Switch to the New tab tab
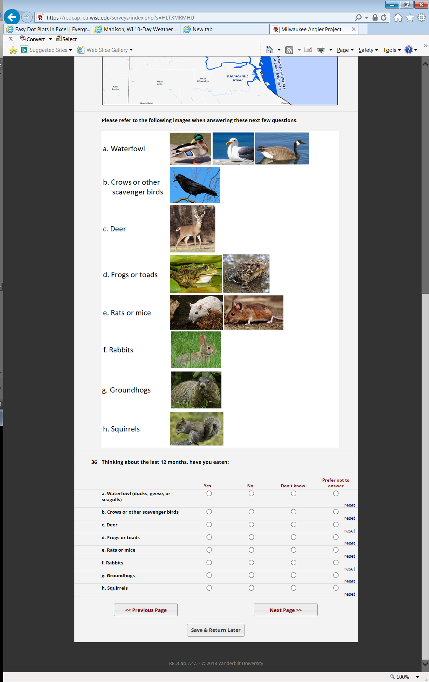Image resolution: width=429 pixels, height=682 pixels. 225,29
